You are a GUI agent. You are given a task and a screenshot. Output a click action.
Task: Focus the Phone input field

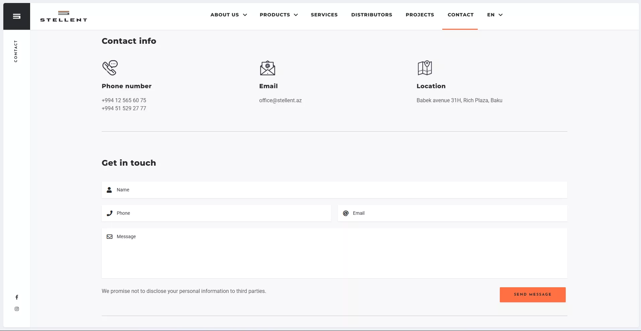click(x=221, y=213)
